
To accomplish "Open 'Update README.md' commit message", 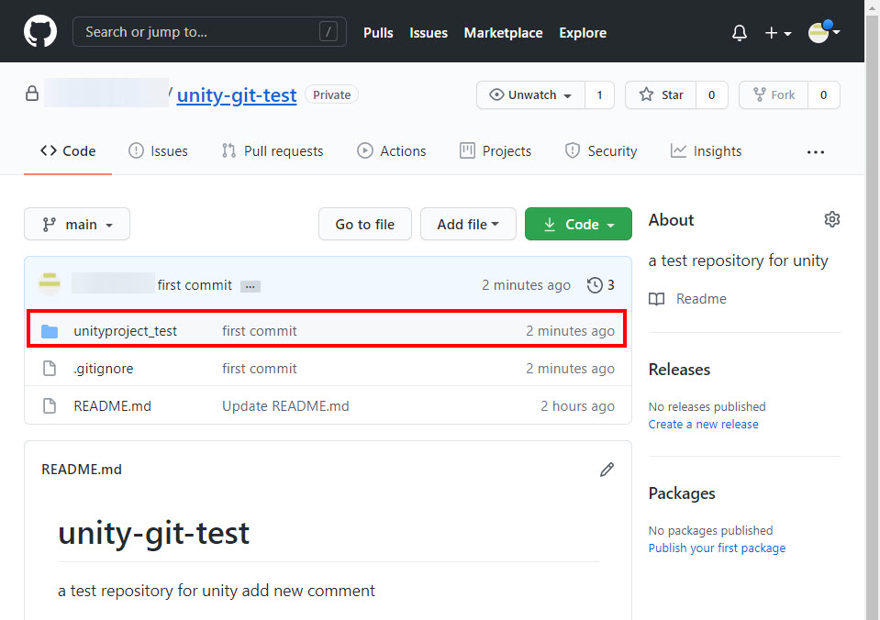I will [x=285, y=406].
